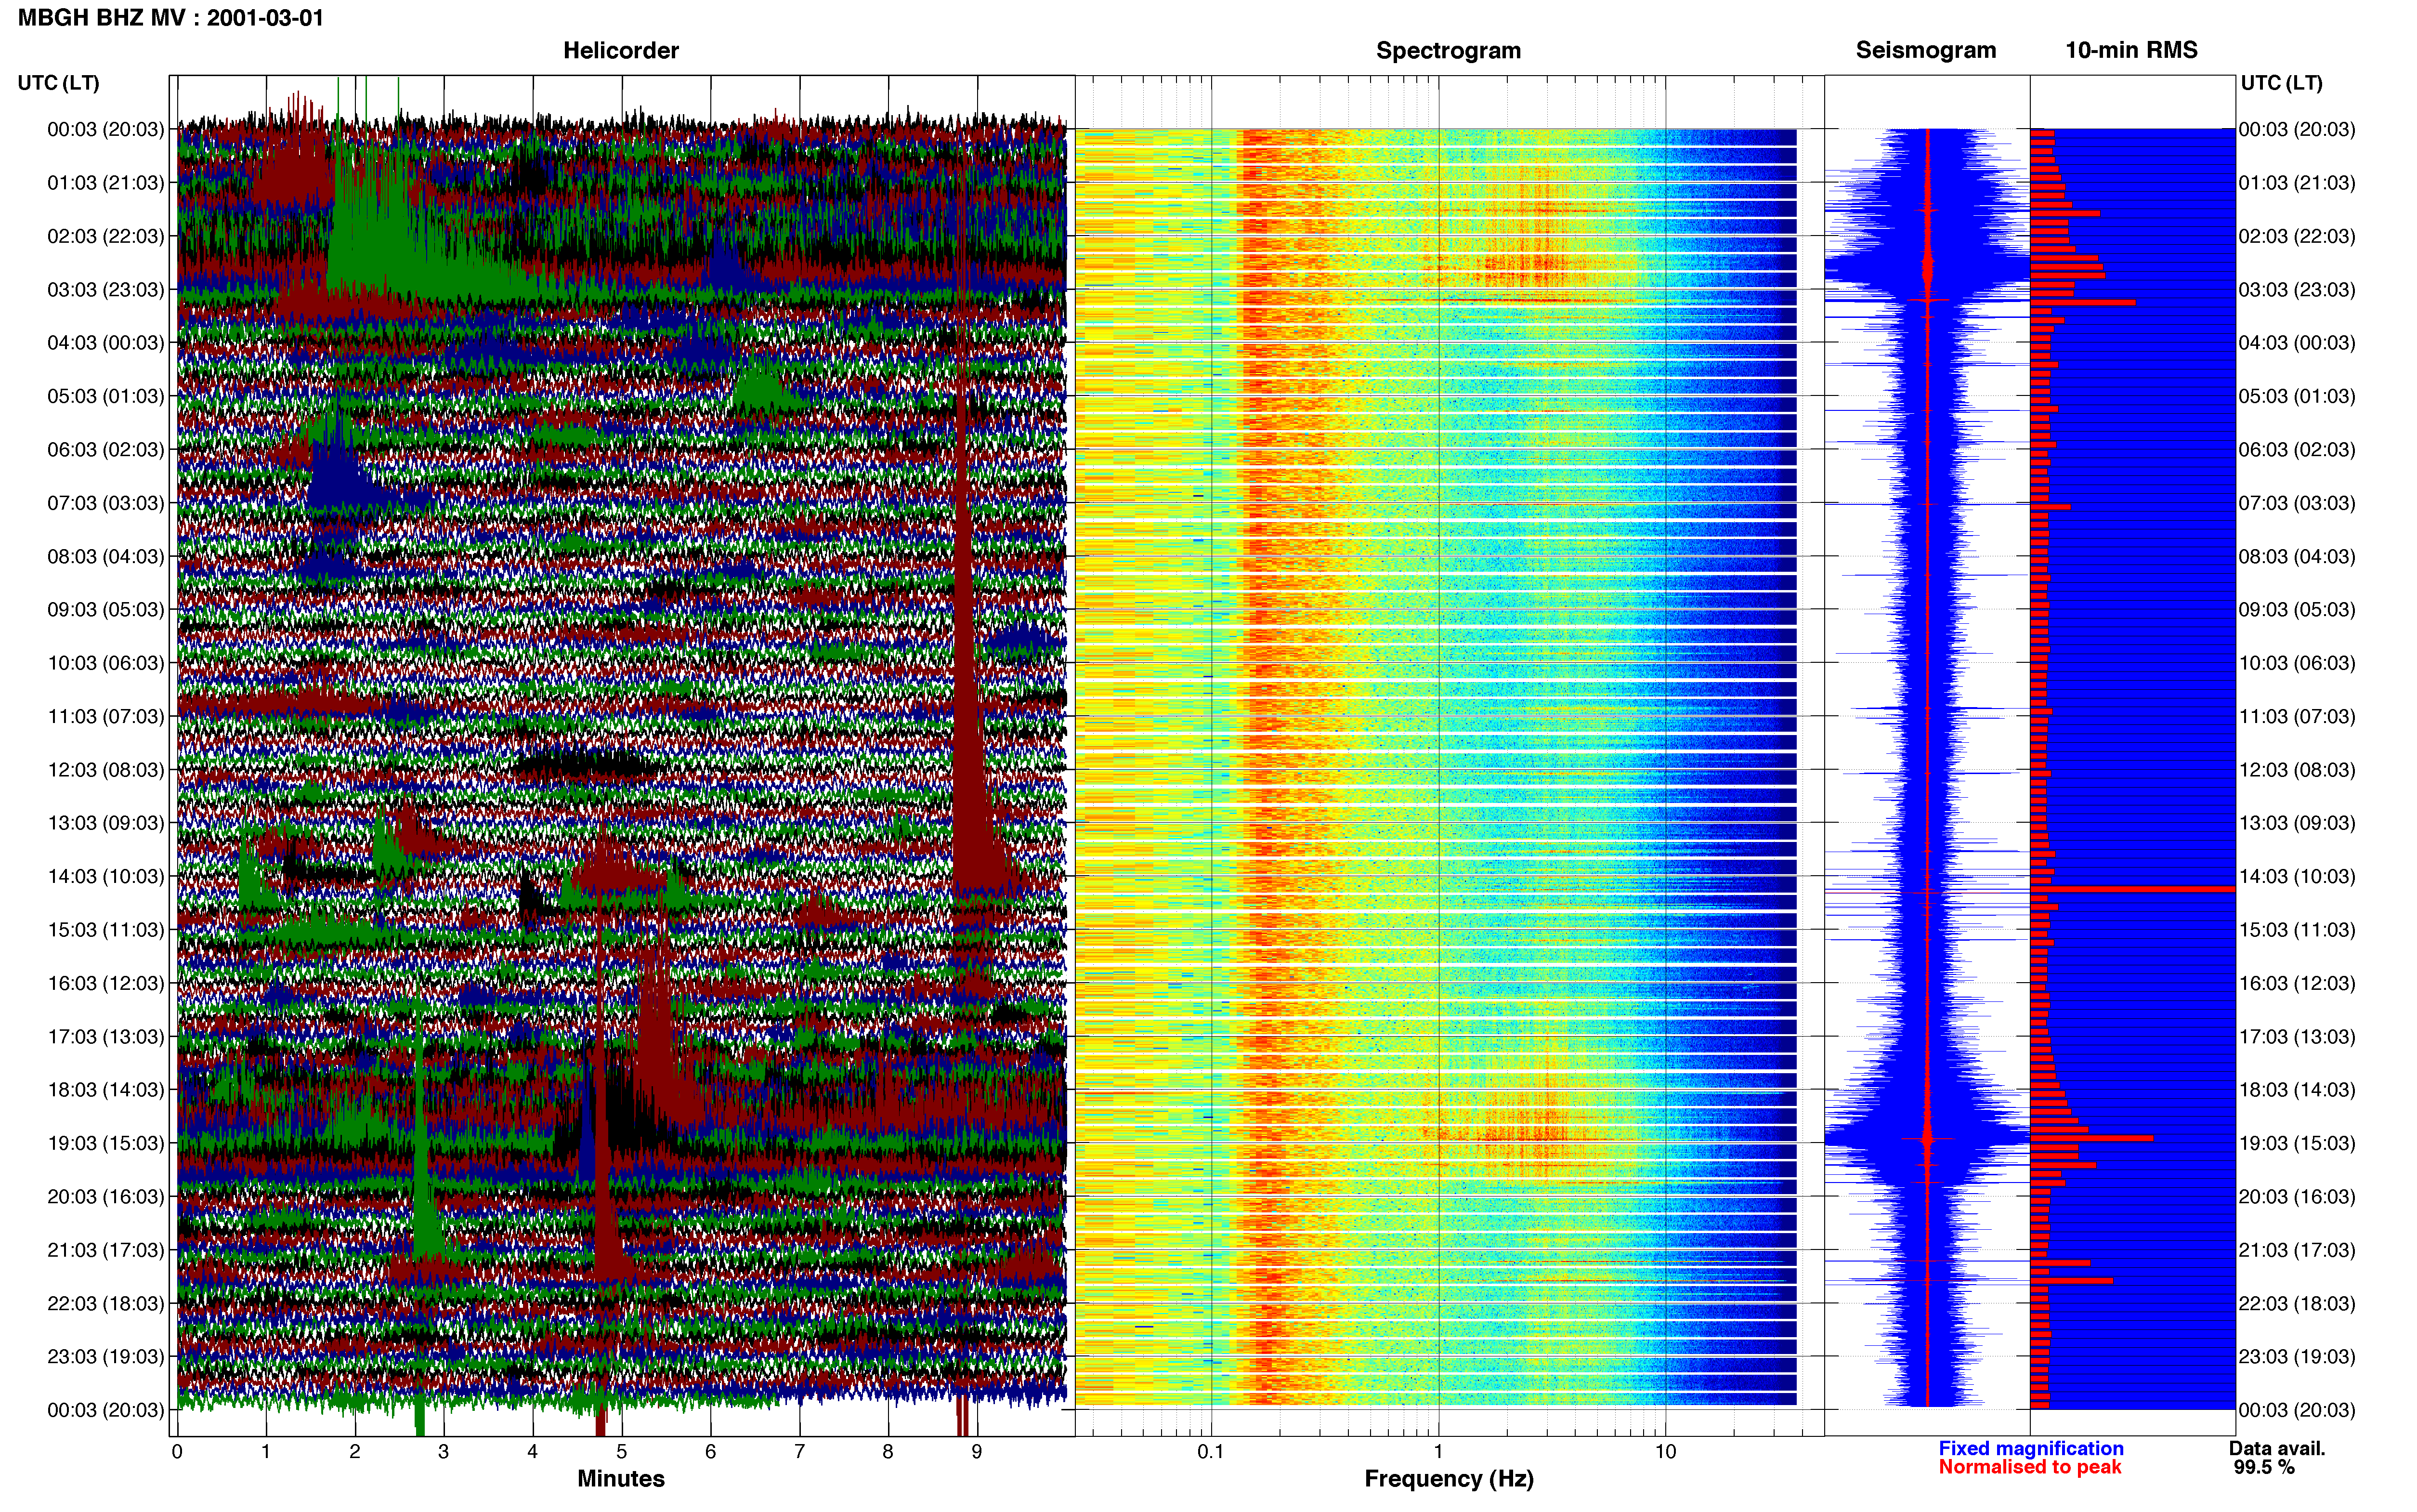The width and height of the screenshot is (2417, 1512).
Task: Click left time label '05:03 (01:03)'
Action: point(105,396)
